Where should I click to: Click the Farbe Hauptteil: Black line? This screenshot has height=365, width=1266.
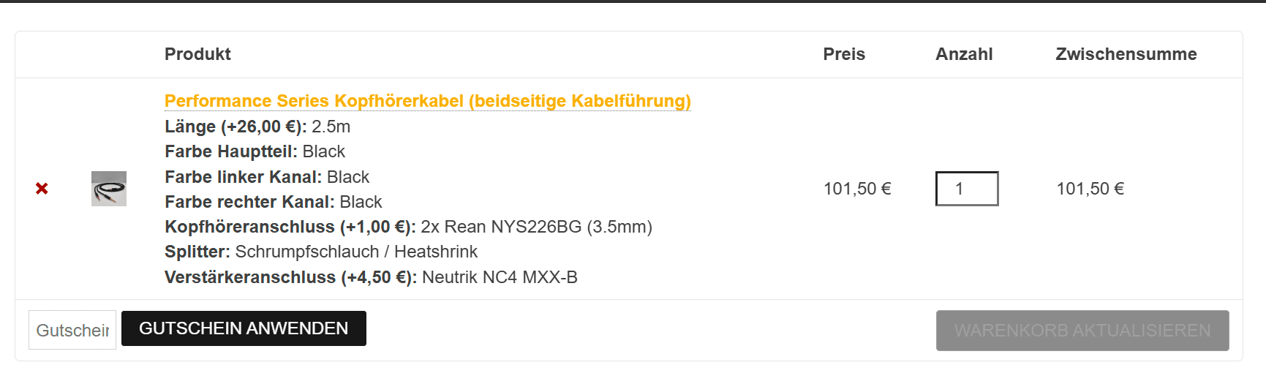[x=255, y=151]
